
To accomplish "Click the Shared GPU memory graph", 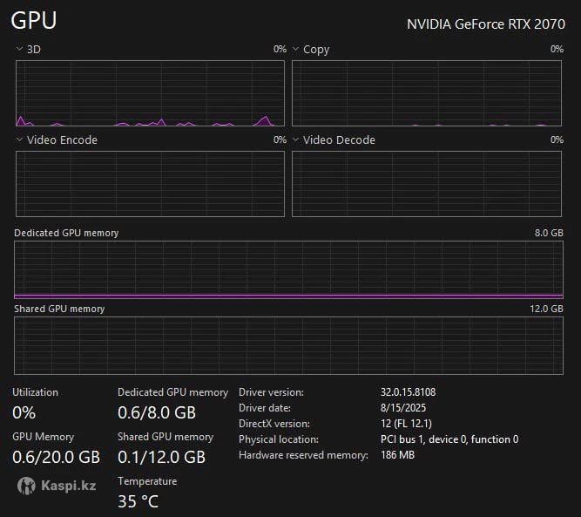I will [288, 345].
